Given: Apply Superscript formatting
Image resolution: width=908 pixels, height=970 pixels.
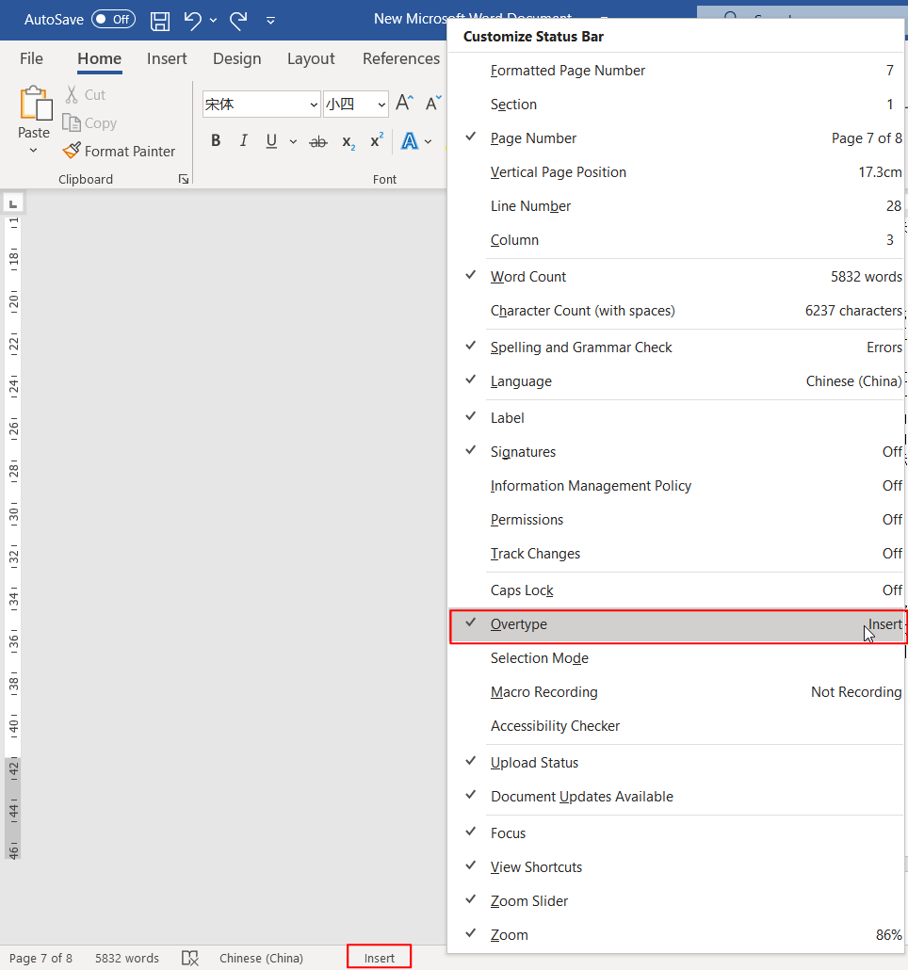Looking at the screenshot, I should [377, 141].
